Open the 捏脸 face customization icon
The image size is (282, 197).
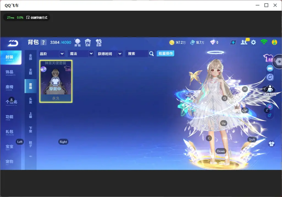[78, 43]
